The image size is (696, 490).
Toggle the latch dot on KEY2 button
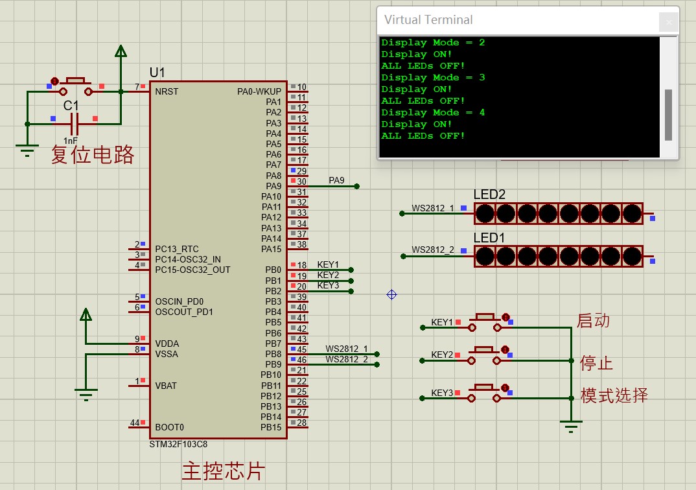pos(505,350)
